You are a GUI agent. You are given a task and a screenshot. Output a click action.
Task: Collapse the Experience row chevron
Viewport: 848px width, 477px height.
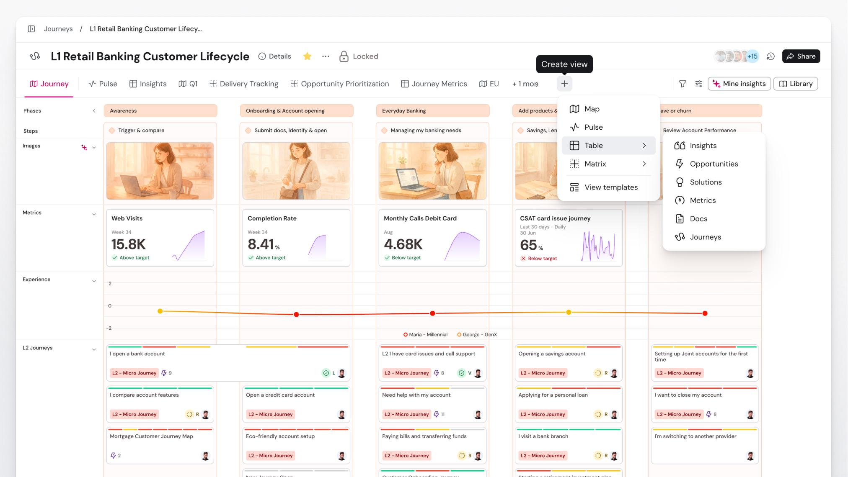pyautogui.click(x=94, y=281)
